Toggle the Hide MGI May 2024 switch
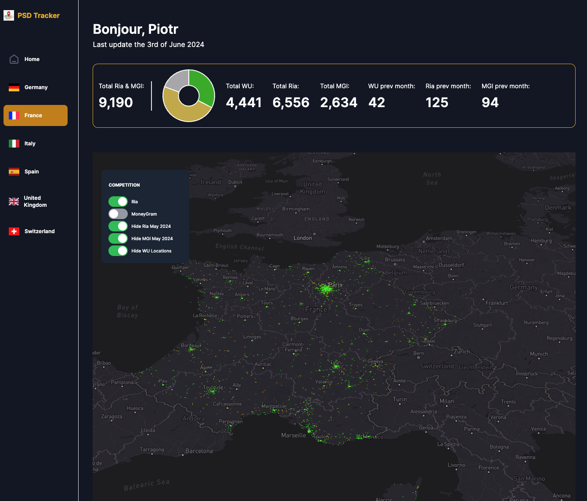 (118, 238)
